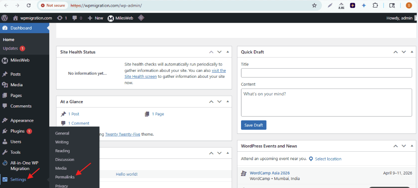Open the browser extensions puzzle icon
The height and width of the screenshot is (188, 418).
375,6
